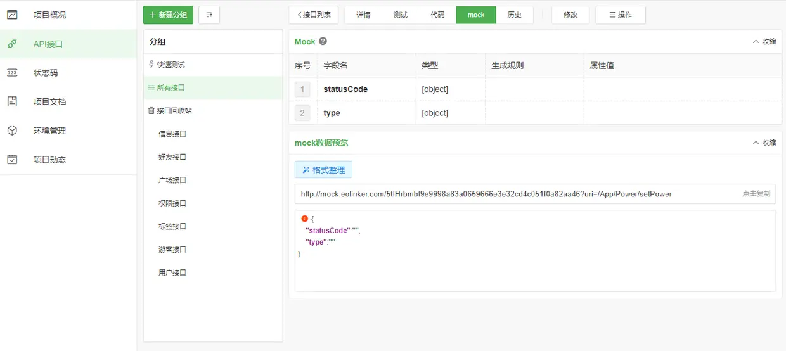Click the JSON error indicator icon
The image size is (786, 351).
(305, 219)
